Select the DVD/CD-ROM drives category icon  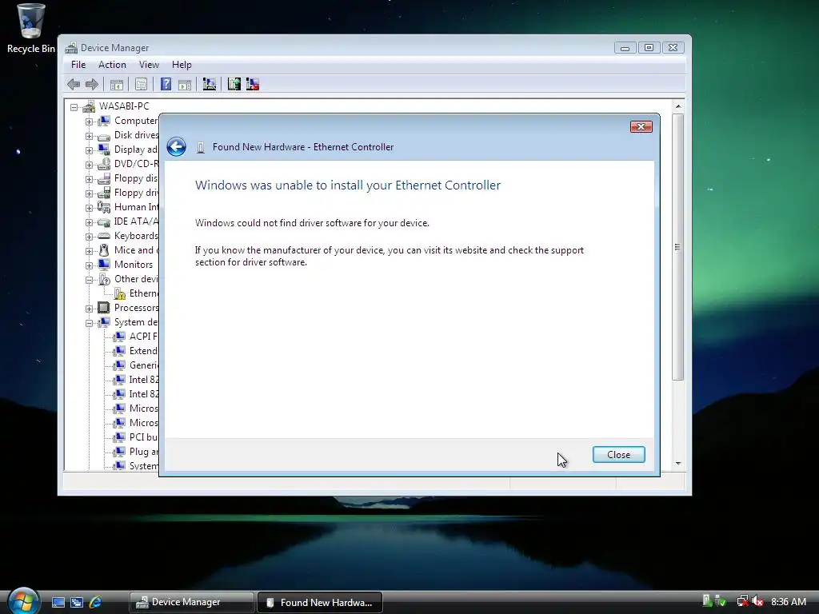104,164
